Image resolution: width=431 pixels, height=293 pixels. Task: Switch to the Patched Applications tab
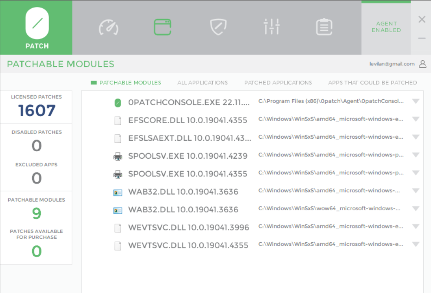click(x=278, y=82)
